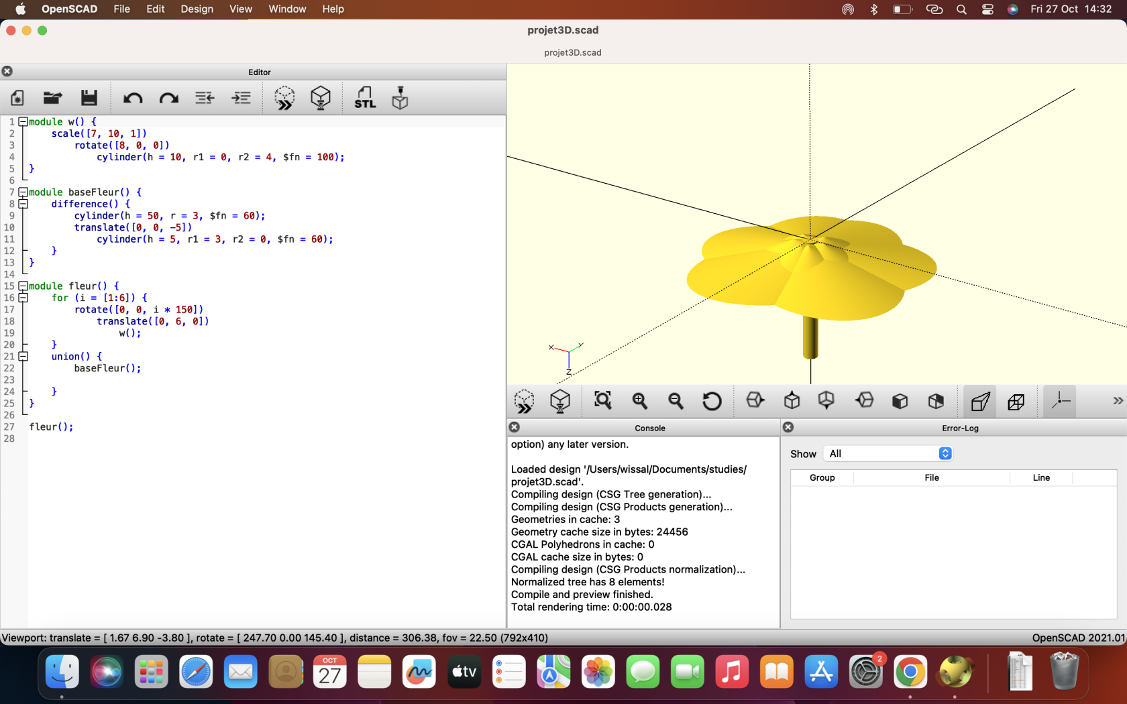
Task: Close the Error-Log panel
Action: point(789,427)
